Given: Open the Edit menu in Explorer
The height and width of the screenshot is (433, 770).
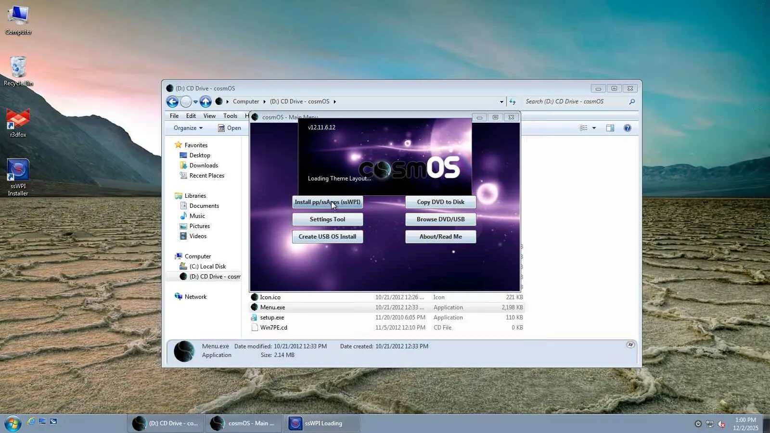Looking at the screenshot, I should pyautogui.click(x=191, y=116).
